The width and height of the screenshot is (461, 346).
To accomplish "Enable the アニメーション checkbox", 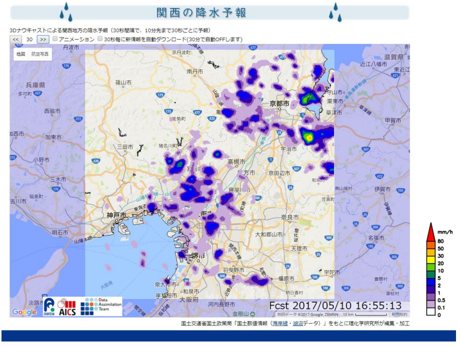I will (55, 39).
